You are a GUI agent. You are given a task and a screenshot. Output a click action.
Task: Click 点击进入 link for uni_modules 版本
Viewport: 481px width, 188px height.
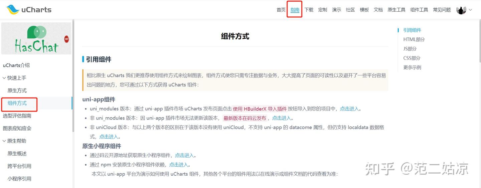pos(349,109)
